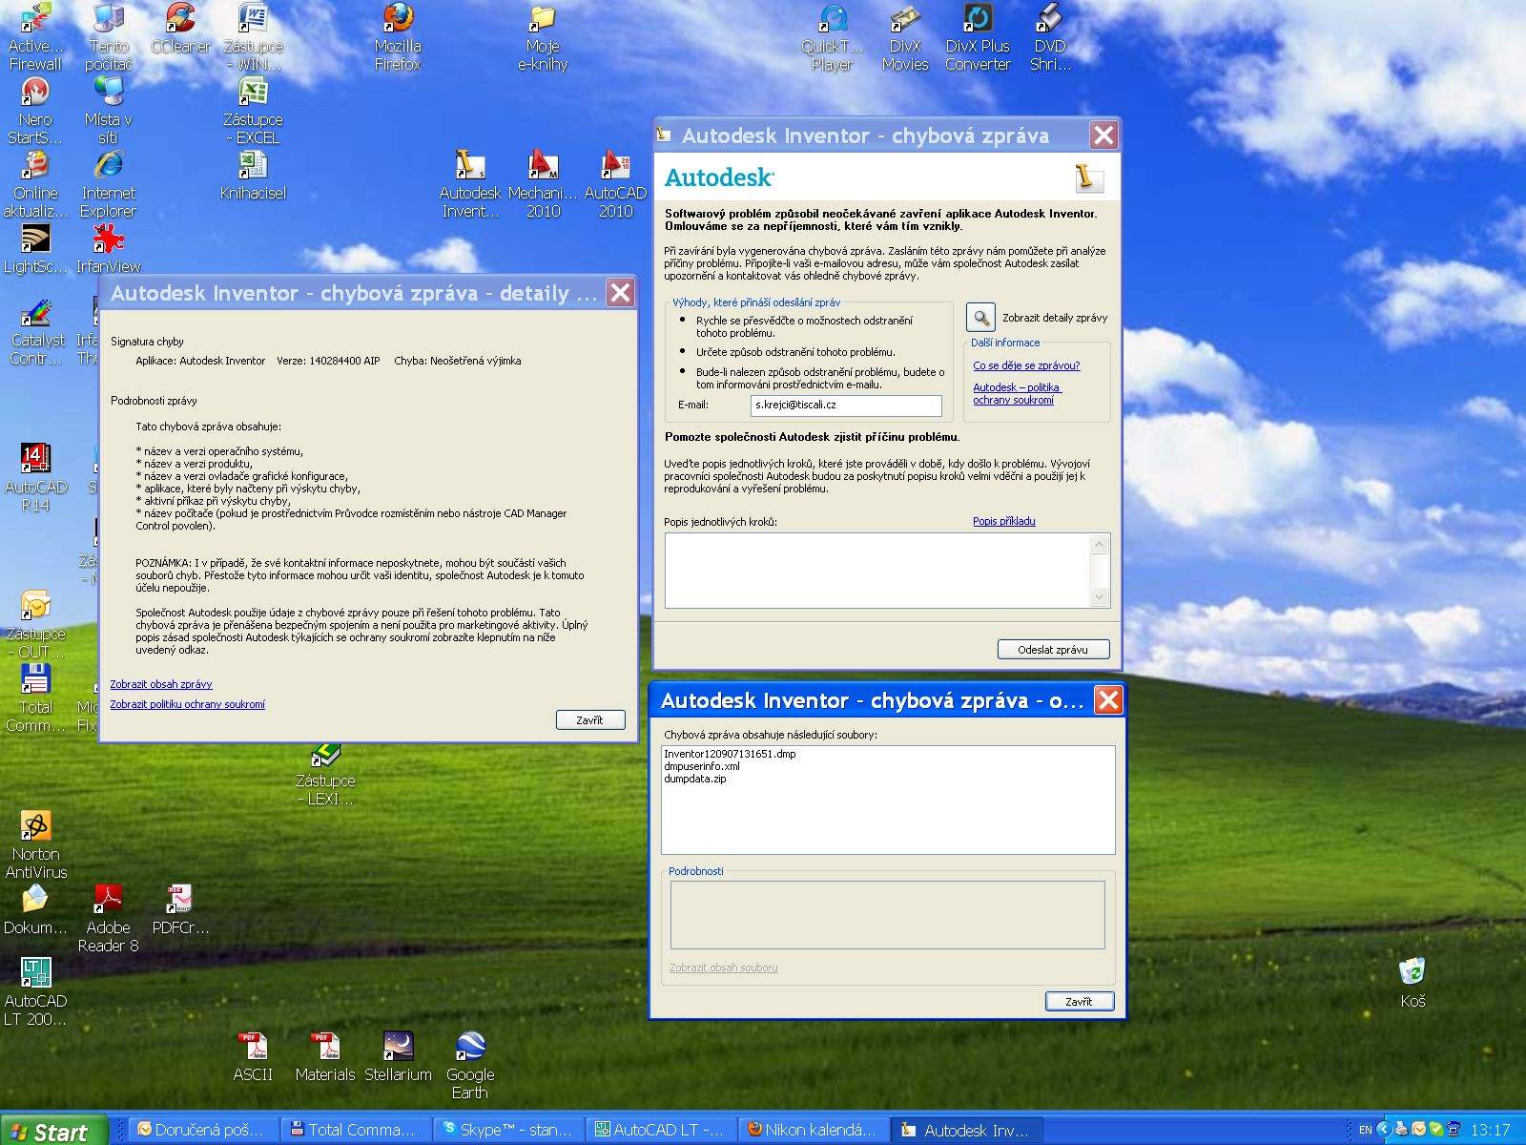
Task: Click scroll up arrow in steps description box
Action: [x=1099, y=545]
